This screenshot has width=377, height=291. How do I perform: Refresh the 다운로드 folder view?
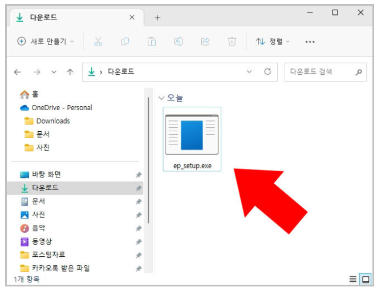point(267,72)
